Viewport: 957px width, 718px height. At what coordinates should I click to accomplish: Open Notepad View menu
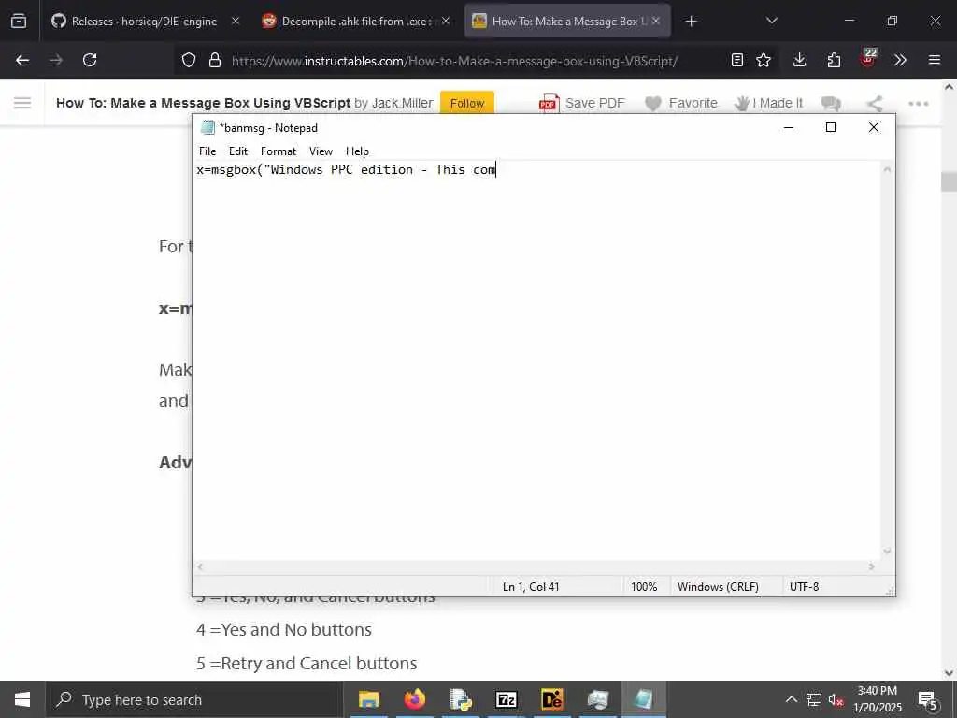pyautogui.click(x=321, y=151)
